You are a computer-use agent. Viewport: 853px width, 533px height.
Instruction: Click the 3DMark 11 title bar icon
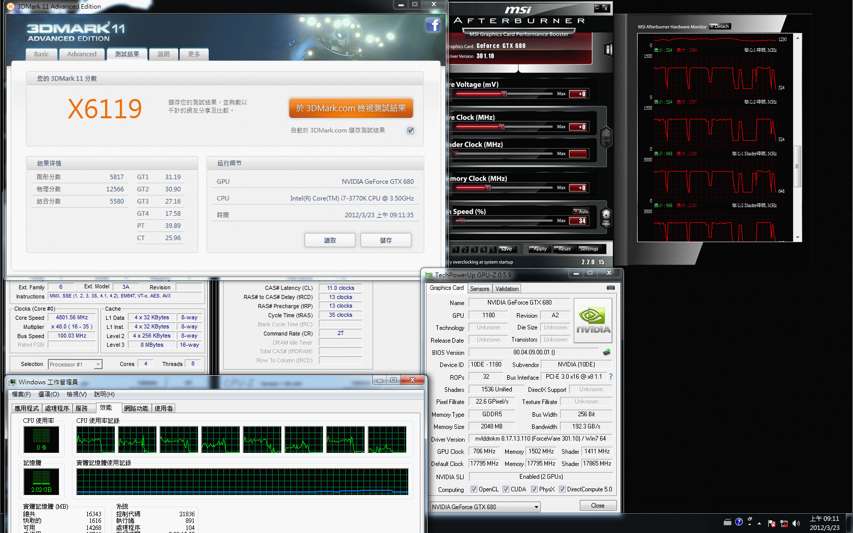click(x=11, y=7)
